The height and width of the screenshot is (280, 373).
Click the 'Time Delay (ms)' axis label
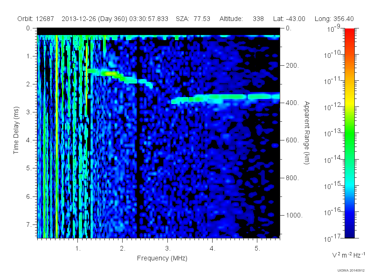[16, 130]
